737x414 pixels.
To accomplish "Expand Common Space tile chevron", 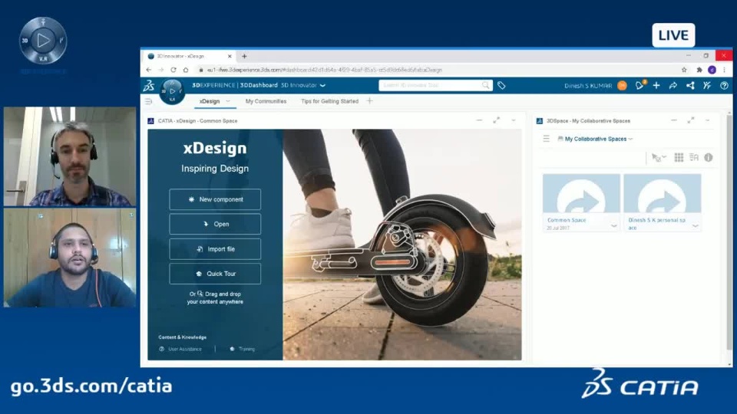I will pos(614,225).
